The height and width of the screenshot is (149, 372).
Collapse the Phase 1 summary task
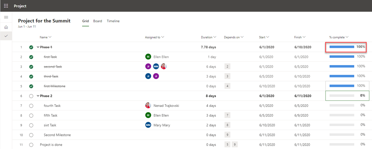point(38,47)
